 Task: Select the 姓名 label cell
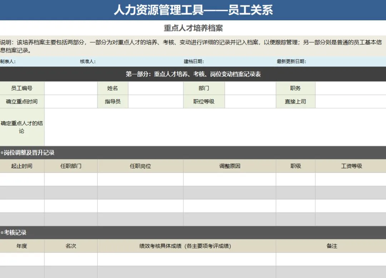coord(113,88)
